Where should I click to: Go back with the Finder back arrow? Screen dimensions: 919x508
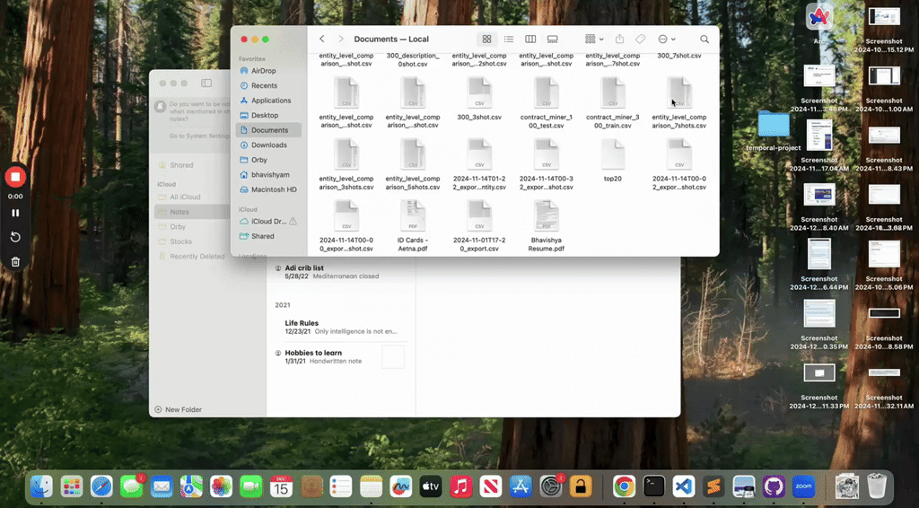click(x=322, y=39)
